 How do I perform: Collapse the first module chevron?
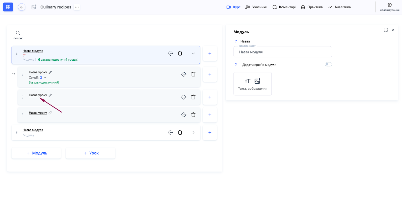193,53
